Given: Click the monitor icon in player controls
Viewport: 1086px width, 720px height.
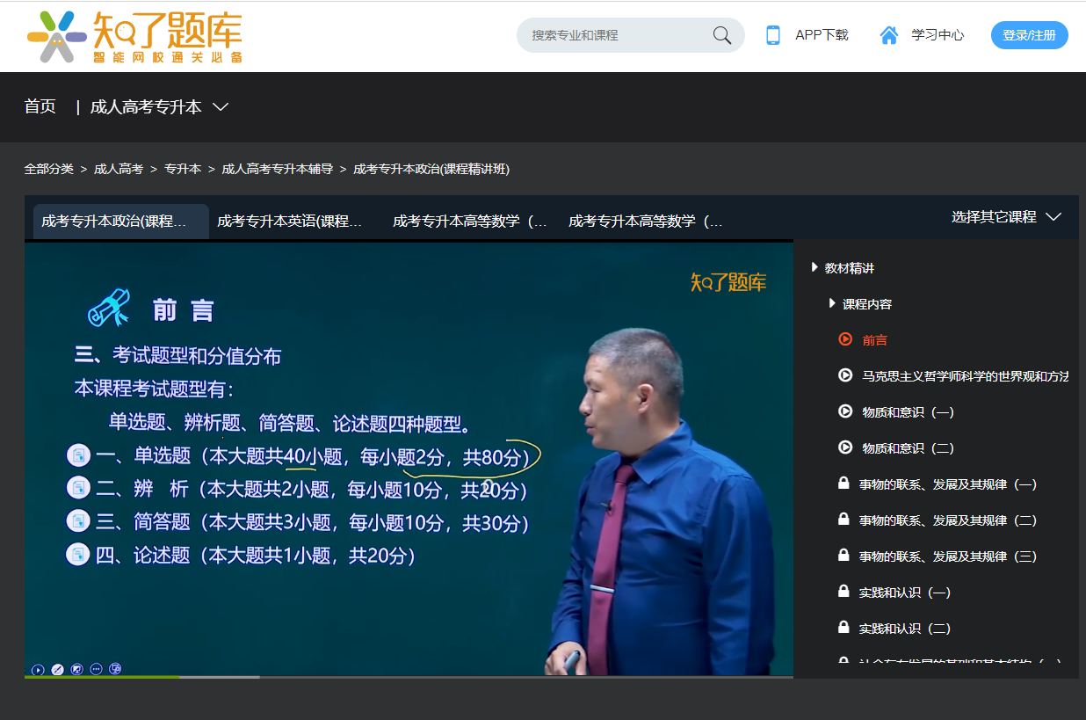Looking at the screenshot, I should pyautogui.click(x=115, y=669).
